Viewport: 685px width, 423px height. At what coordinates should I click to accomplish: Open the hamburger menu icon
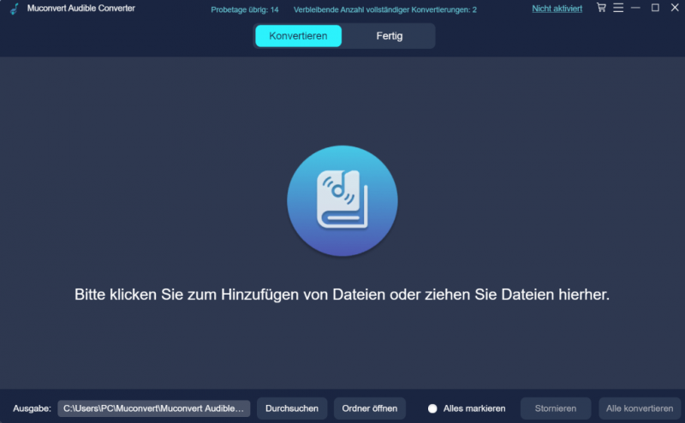(x=618, y=8)
